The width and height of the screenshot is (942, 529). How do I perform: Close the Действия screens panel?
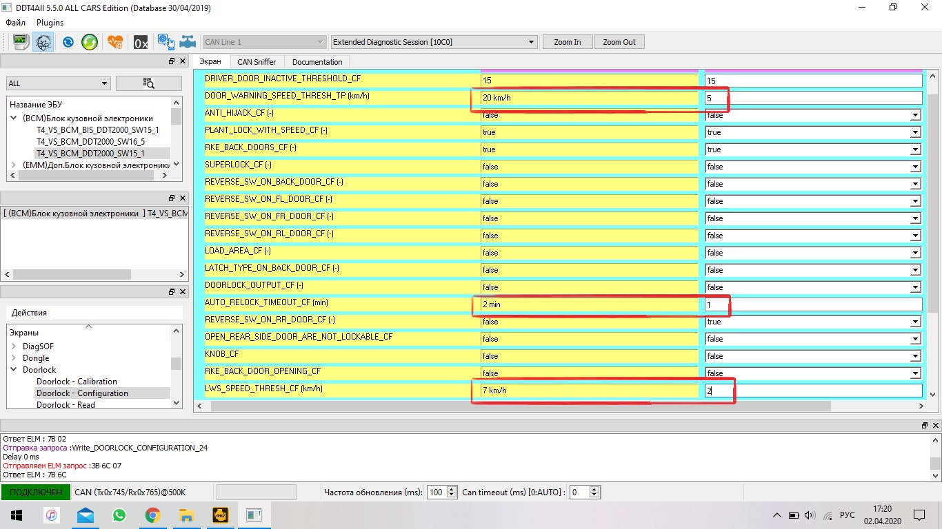[182, 291]
